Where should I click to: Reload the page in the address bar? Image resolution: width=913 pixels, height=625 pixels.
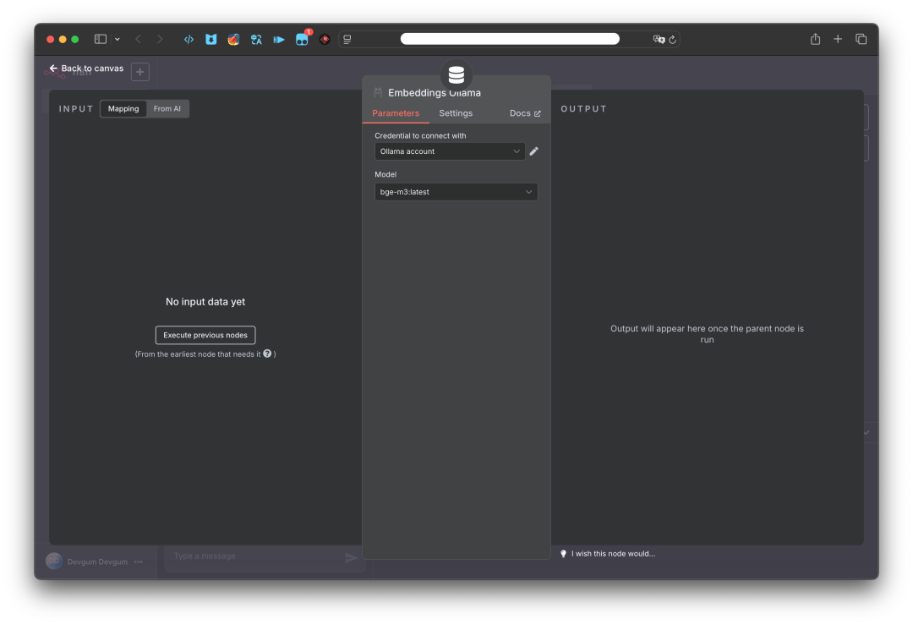tap(673, 40)
